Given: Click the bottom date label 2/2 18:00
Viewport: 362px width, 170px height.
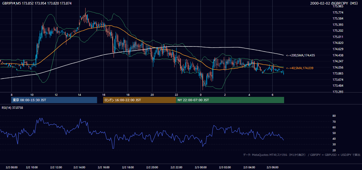Looking at the screenshot, I should (128, 167).
